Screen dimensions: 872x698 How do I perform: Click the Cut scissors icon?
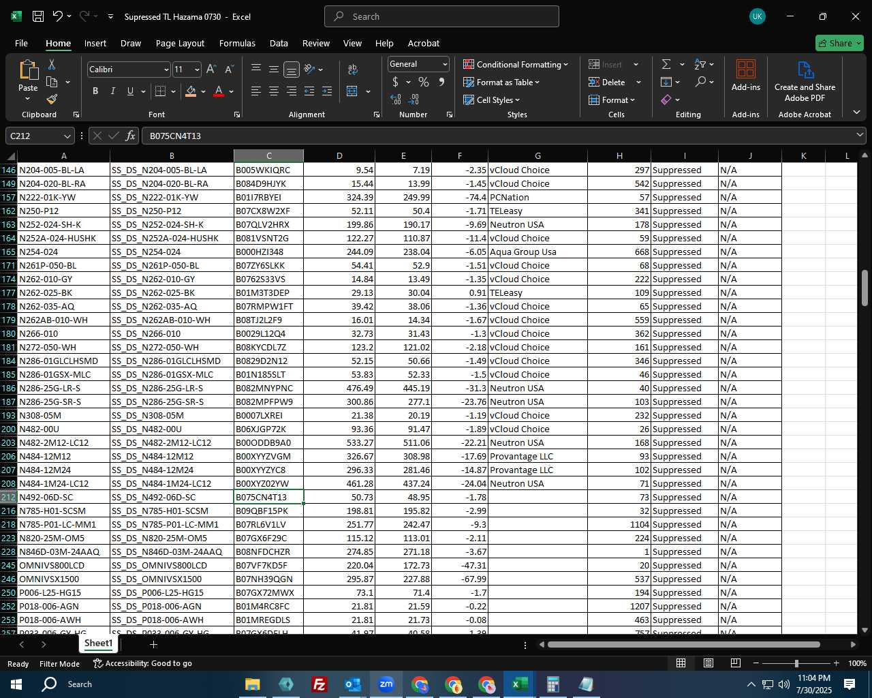[52, 65]
